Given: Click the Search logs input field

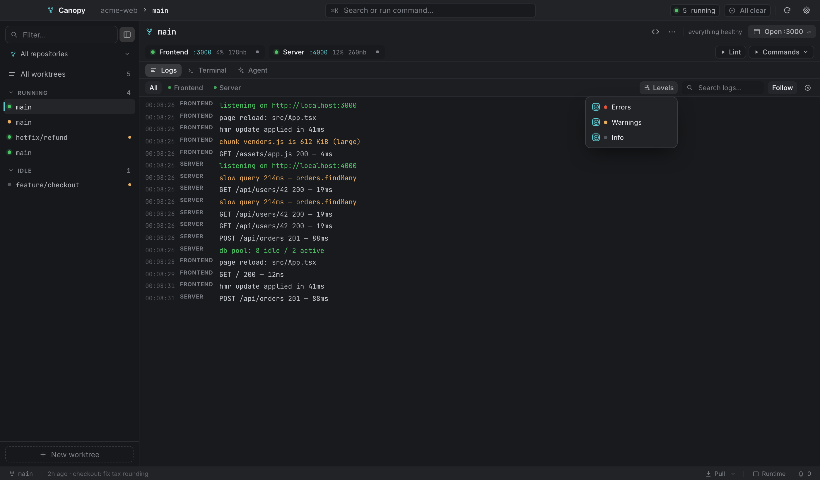Looking at the screenshot, I should 722,88.
